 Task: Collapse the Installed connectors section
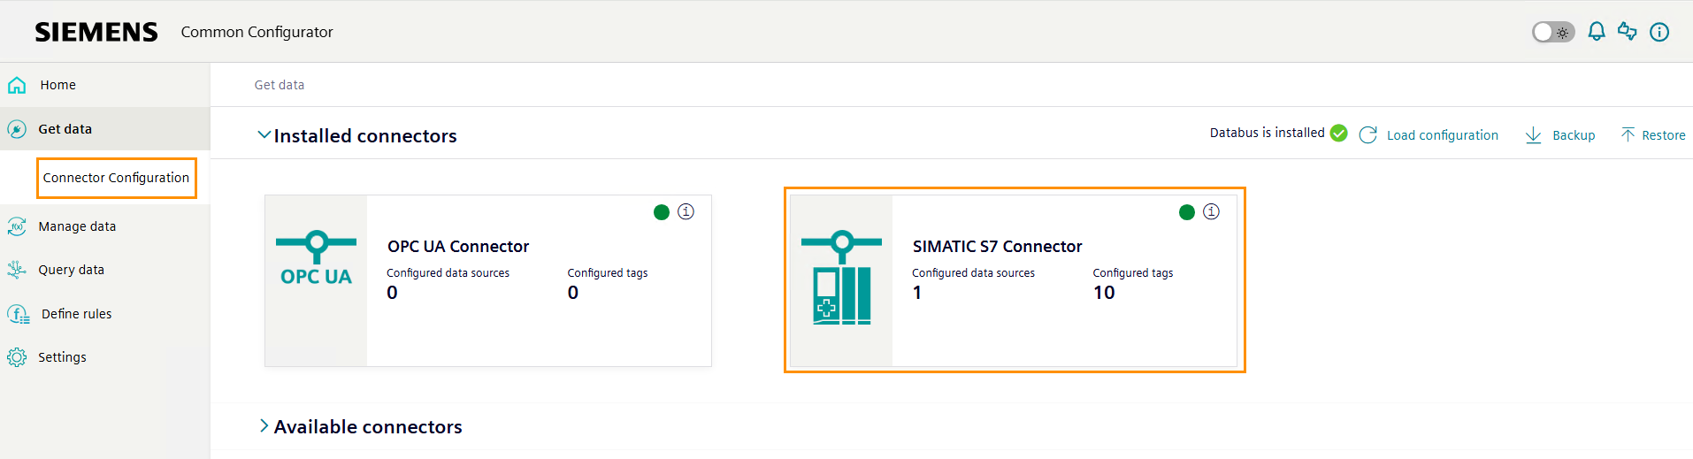(x=264, y=135)
